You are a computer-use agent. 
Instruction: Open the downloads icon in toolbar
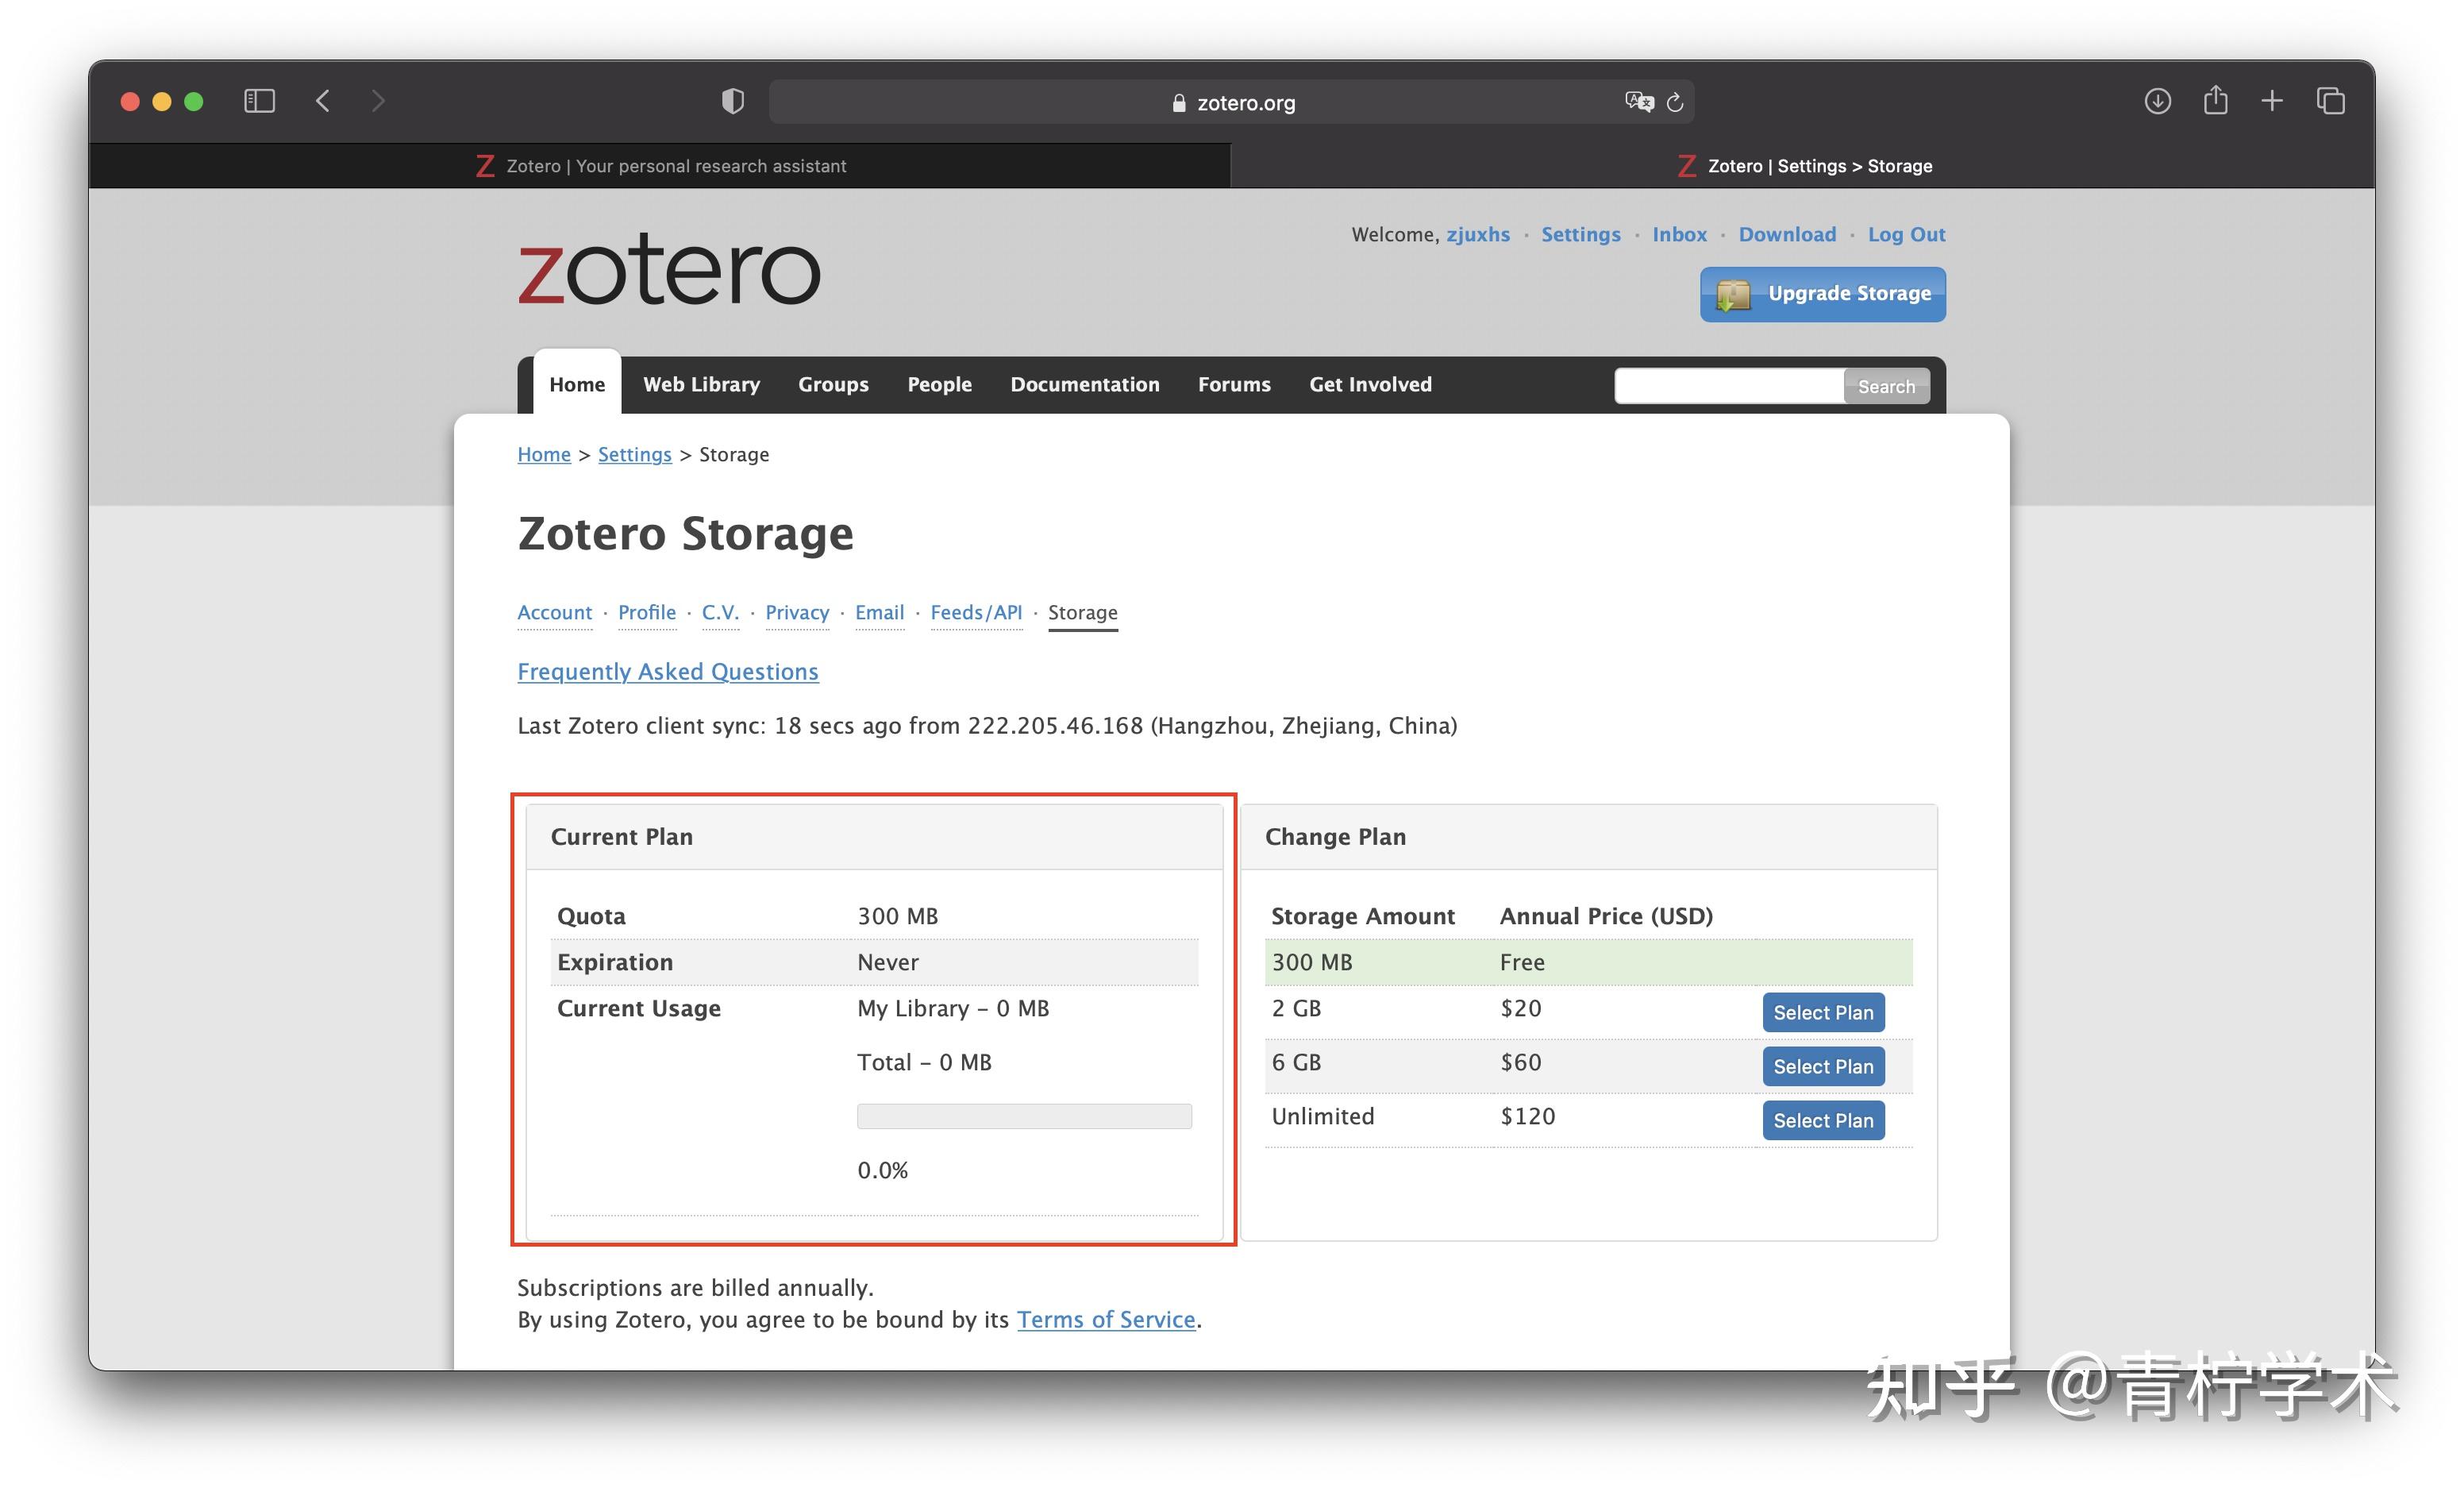tap(2157, 101)
